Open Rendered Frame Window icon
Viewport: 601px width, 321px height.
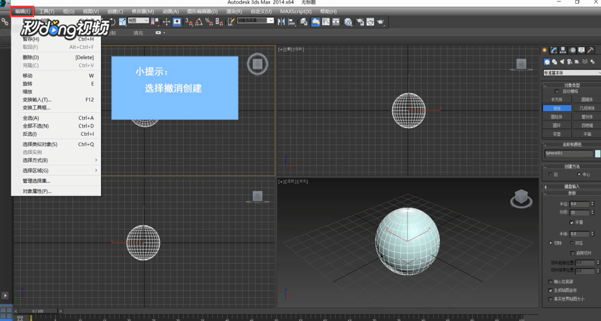(x=370, y=22)
